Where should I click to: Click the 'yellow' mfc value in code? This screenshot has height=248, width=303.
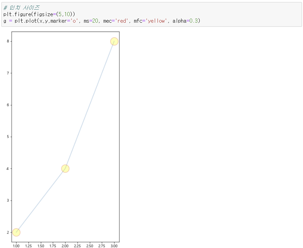click(156, 21)
